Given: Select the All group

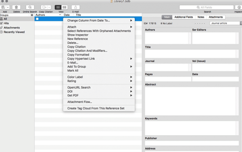Looking at the screenshot, I should 17,19.
